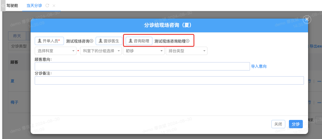Remove the selected 测试现场咨询 staff entry

(x=91, y=41)
